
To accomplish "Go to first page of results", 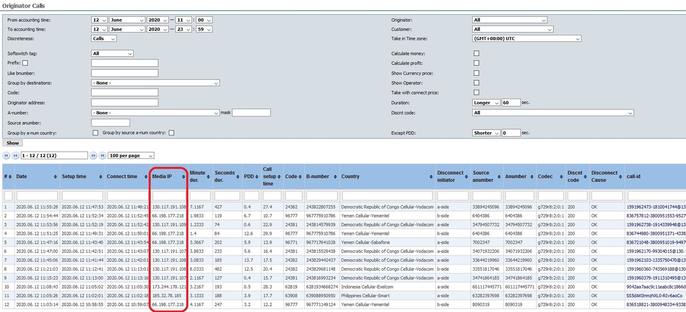I will [x=7, y=155].
